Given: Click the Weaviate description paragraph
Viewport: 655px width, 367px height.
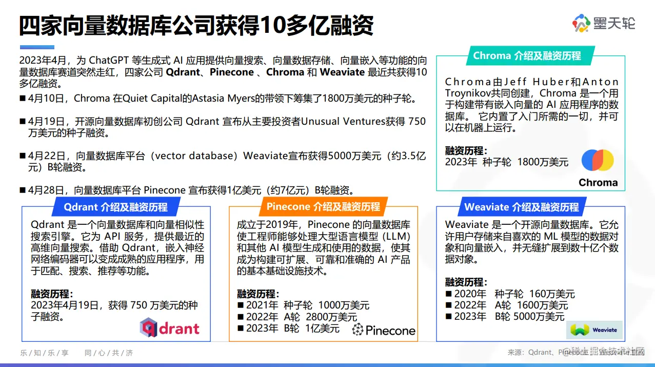Looking at the screenshot, I should (531, 242).
